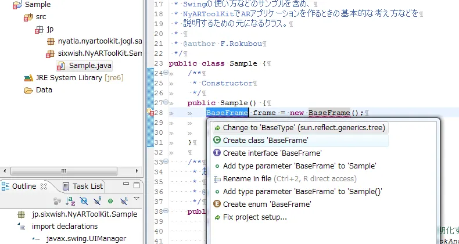
Task: Collapse the constructor fold at line 27
Action: 166,102
